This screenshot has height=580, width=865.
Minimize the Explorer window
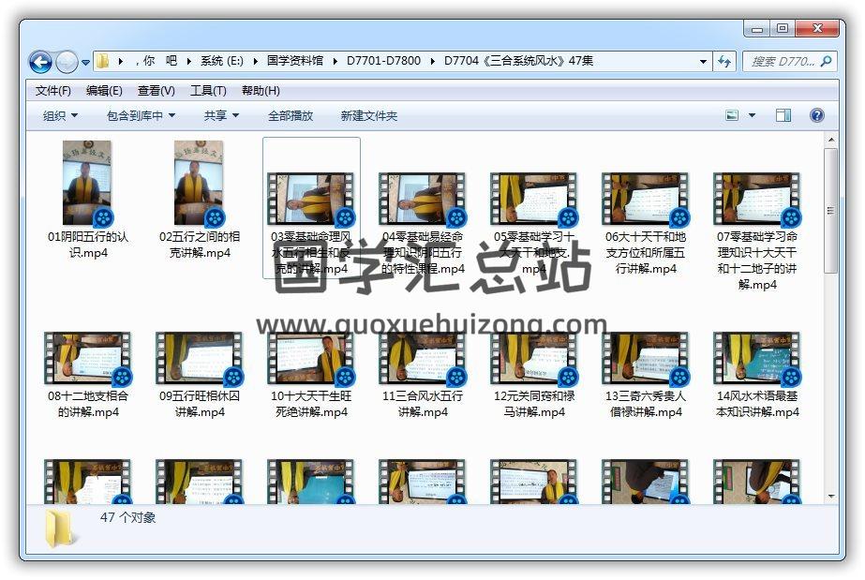click(x=757, y=29)
